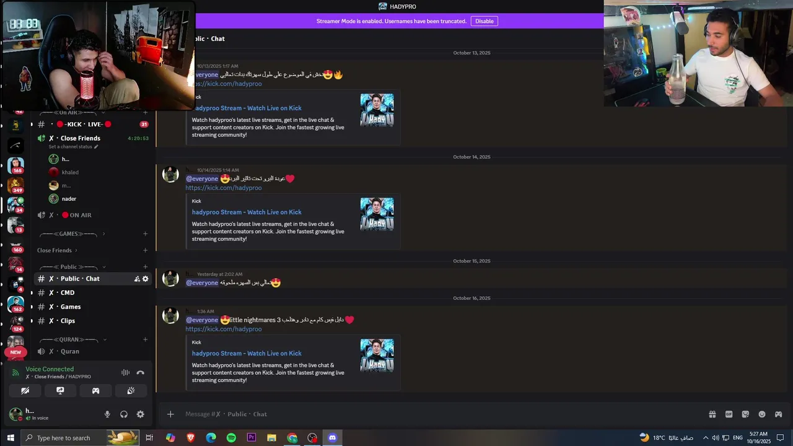793x446 pixels.
Task: Show hidden system tray icons
Action: [x=705, y=438]
